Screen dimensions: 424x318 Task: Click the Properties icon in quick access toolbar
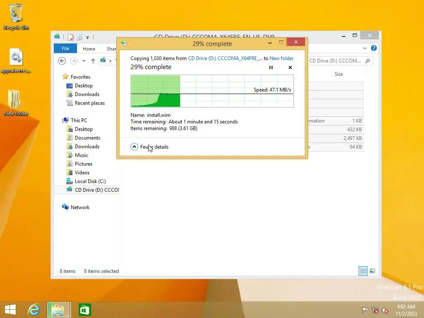tap(71, 37)
